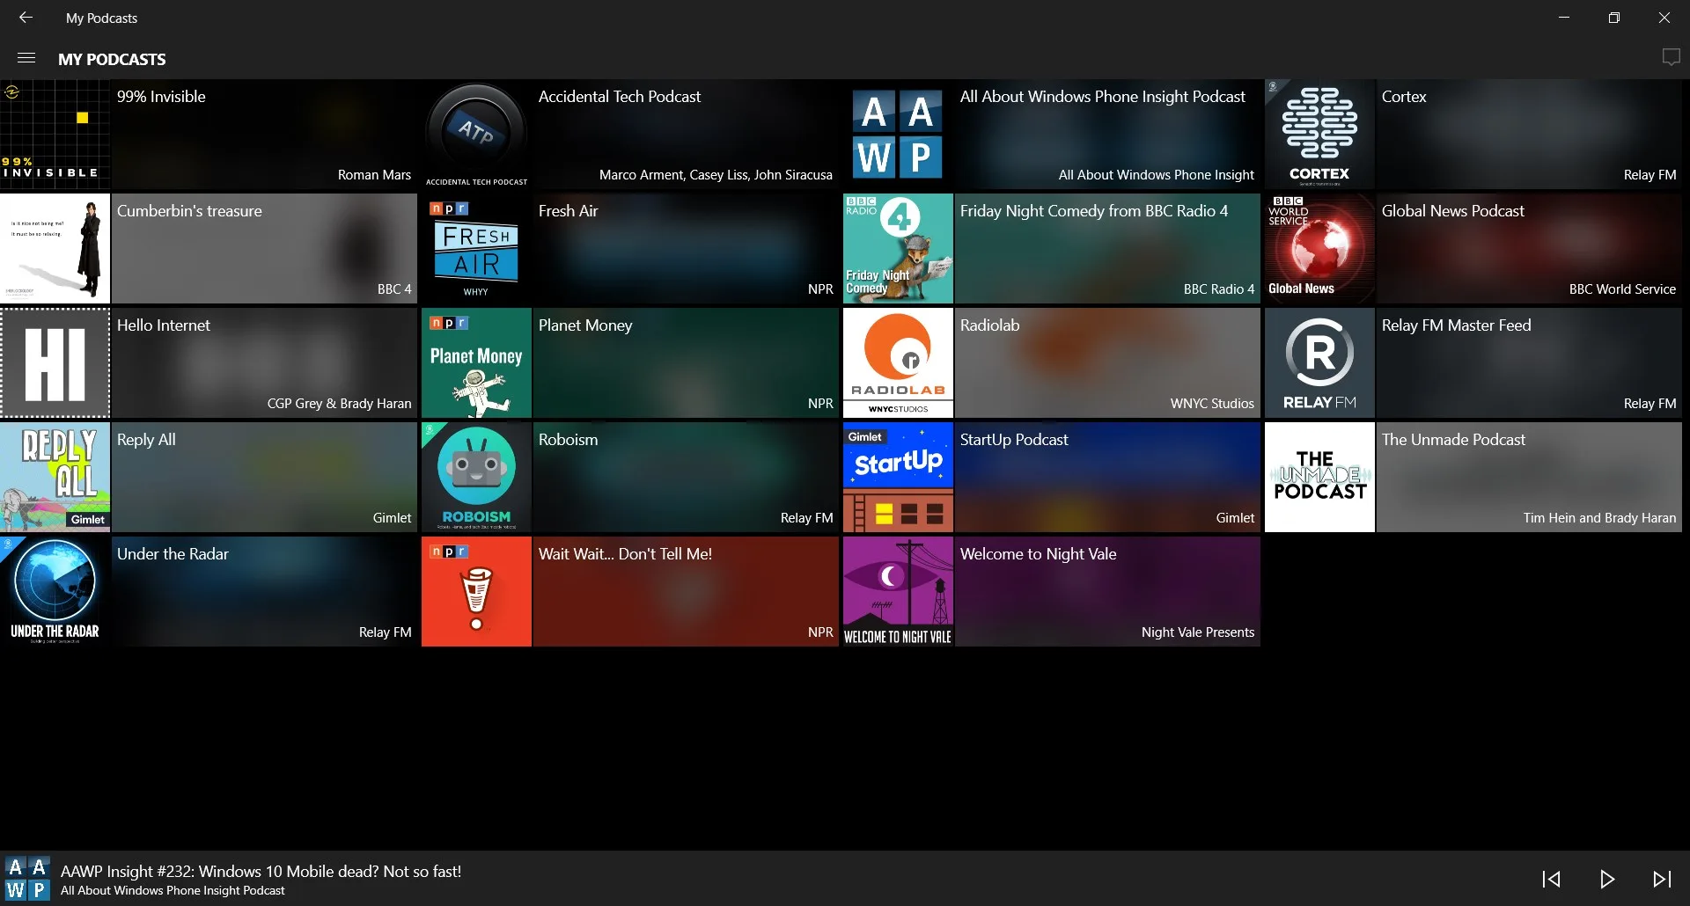Viewport: 1690px width, 906px height.
Task: Select the Planet Money title
Action: coord(585,325)
